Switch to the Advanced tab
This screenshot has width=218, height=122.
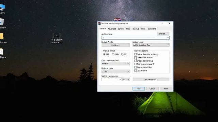click(x=112, y=29)
